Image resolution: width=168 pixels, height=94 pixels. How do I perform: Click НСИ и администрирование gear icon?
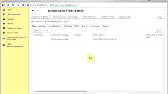point(4,45)
